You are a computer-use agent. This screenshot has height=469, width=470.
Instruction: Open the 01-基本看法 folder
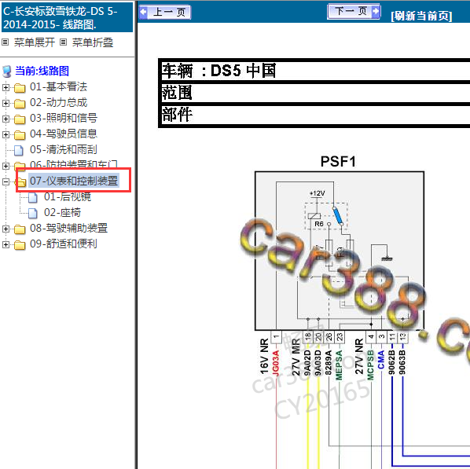click(58, 87)
